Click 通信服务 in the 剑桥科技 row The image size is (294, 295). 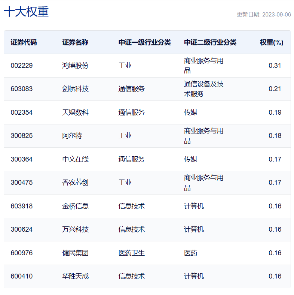132,89
